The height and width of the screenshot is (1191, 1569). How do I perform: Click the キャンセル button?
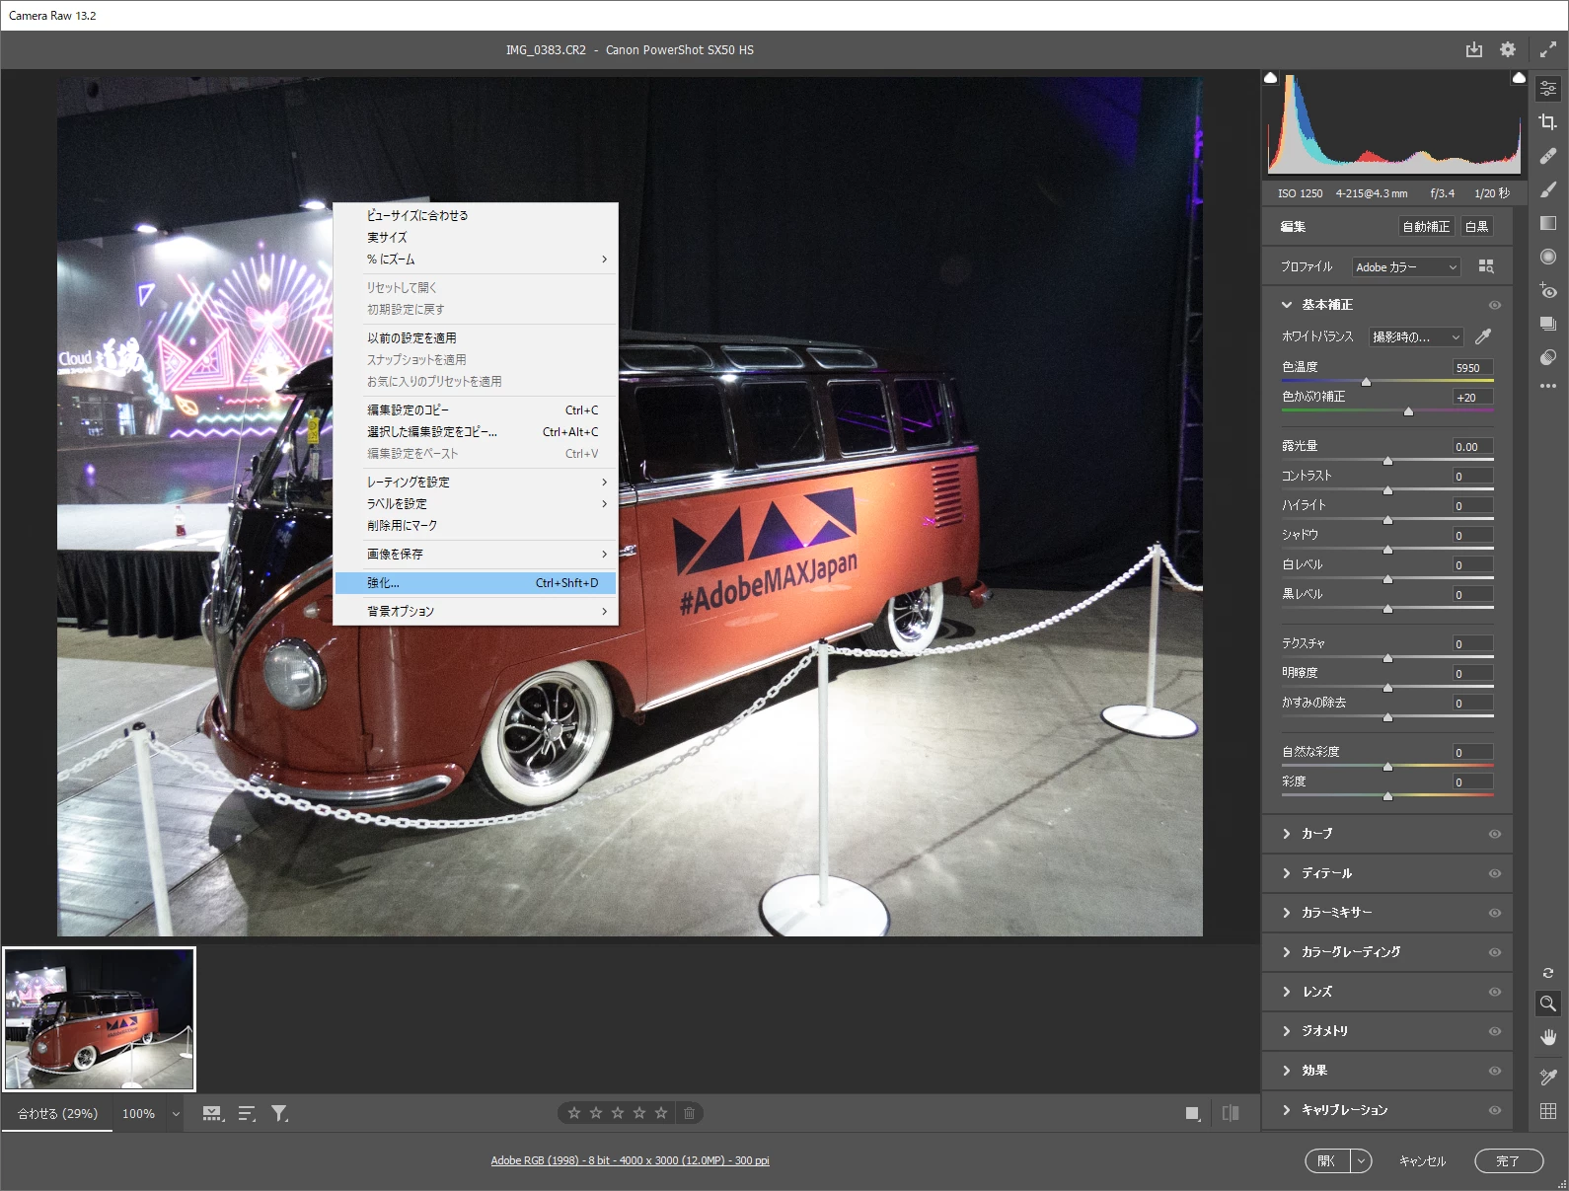[1422, 1161]
